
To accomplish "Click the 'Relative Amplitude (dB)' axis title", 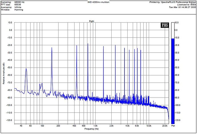I will pyautogui.click(x=4, y=73).
